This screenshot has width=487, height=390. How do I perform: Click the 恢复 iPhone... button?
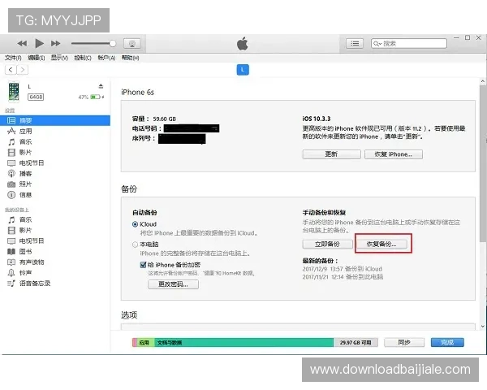click(394, 154)
